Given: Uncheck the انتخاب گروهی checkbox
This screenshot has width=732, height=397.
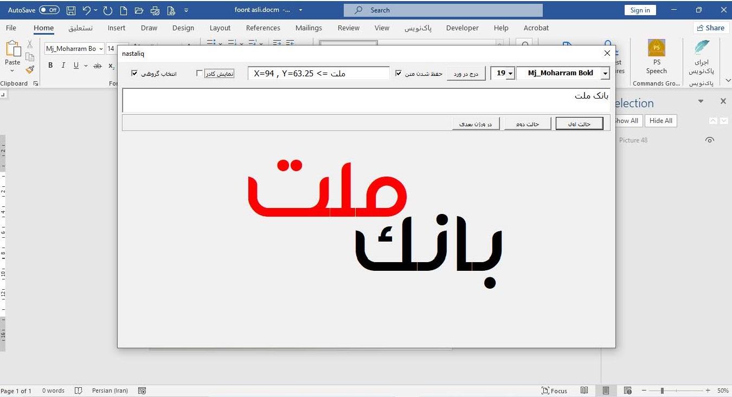Looking at the screenshot, I should click(134, 74).
